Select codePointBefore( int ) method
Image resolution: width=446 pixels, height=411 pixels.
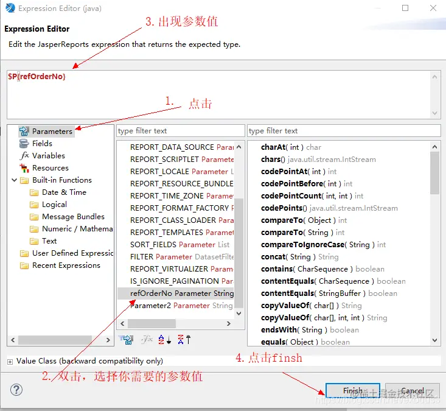pyautogui.click(x=306, y=184)
